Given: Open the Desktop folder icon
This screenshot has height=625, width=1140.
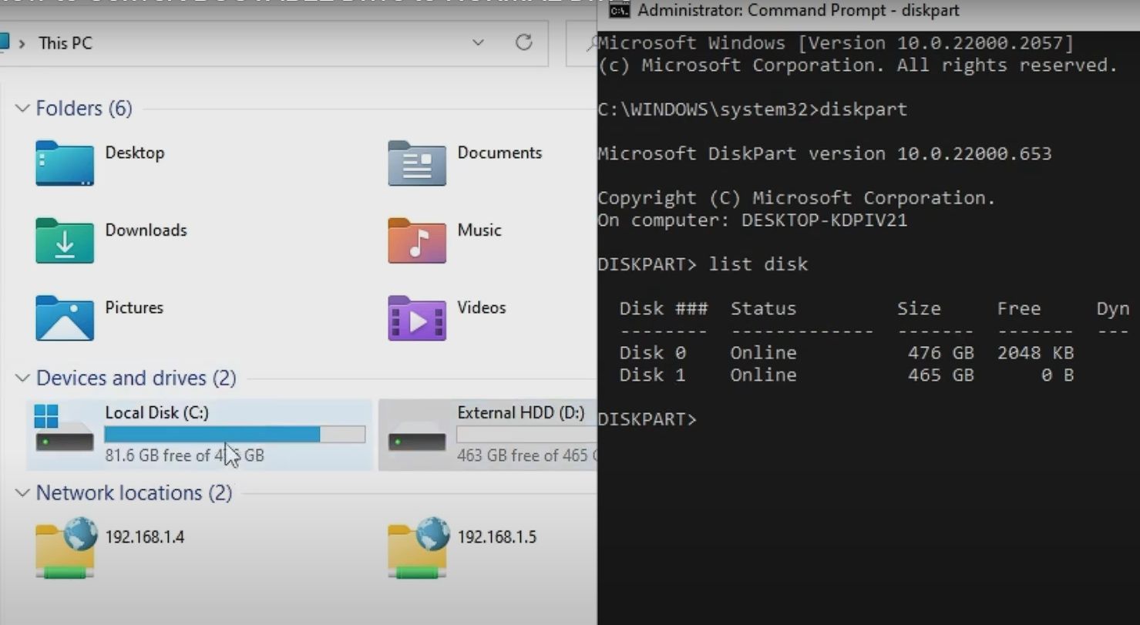Looking at the screenshot, I should click(x=65, y=163).
